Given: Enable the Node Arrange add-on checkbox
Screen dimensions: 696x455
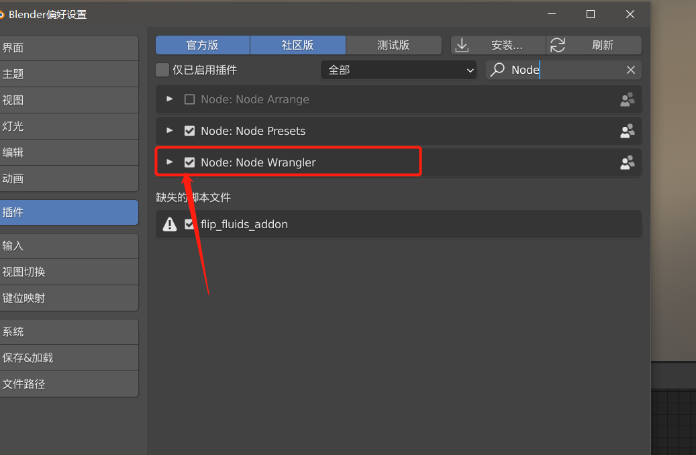Looking at the screenshot, I should click(189, 99).
